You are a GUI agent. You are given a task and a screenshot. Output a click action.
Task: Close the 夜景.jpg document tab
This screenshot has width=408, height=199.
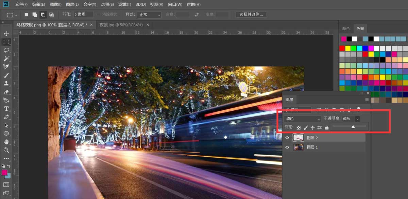pyautogui.click(x=148, y=25)
